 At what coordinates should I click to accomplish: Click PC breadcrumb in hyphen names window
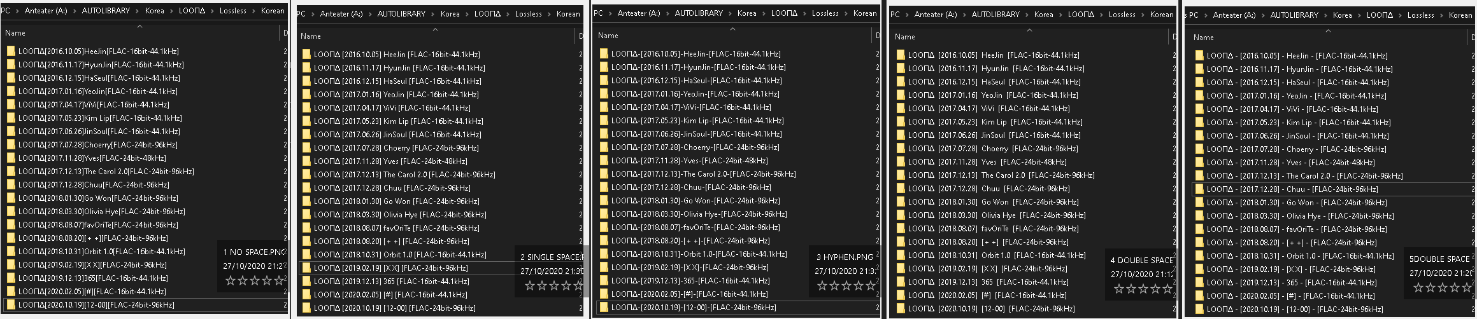tap(598, 13)
